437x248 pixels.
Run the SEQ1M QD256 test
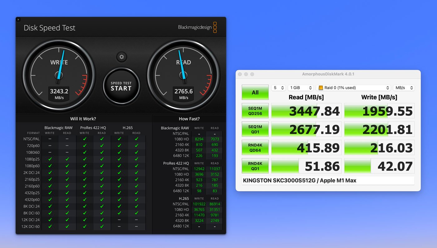[255, 111]
